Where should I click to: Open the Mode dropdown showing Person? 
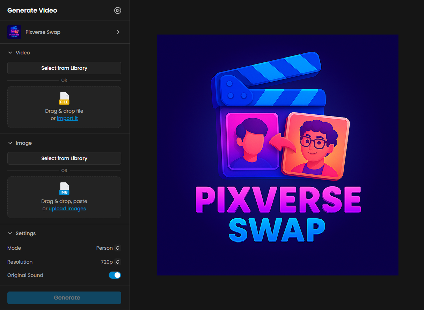108,248
